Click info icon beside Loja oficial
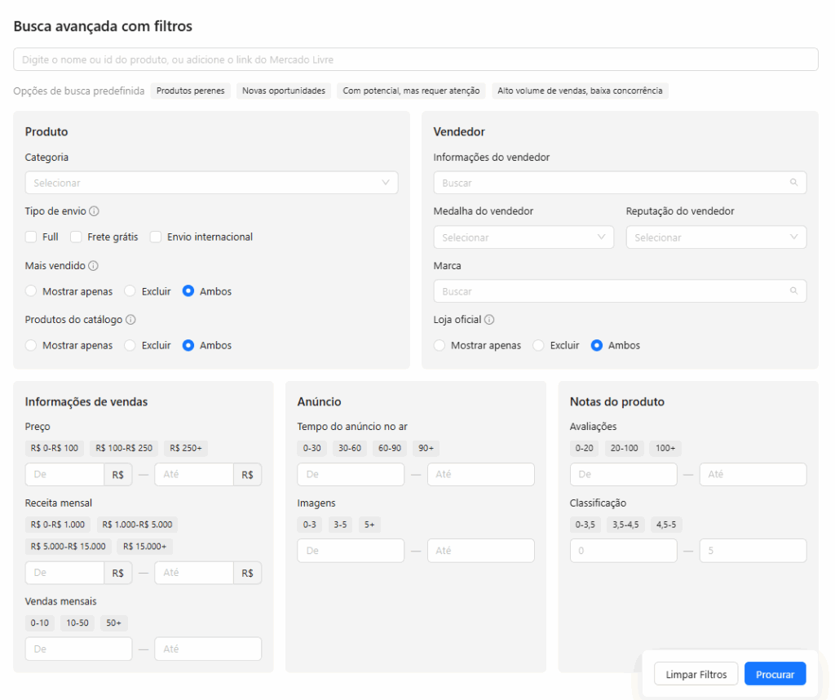The width and height of the screenshot is (835, 700). [489, 321]
